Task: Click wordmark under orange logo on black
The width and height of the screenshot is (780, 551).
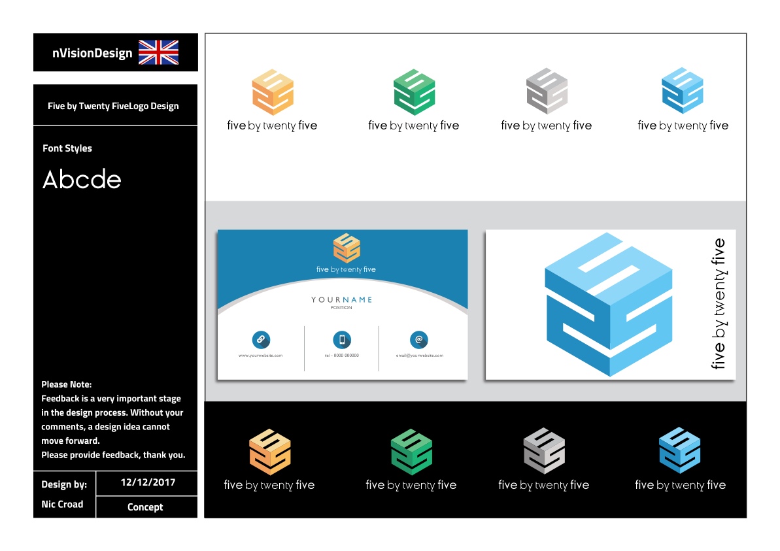Action: pyautogui.click(x=269, y=486)
